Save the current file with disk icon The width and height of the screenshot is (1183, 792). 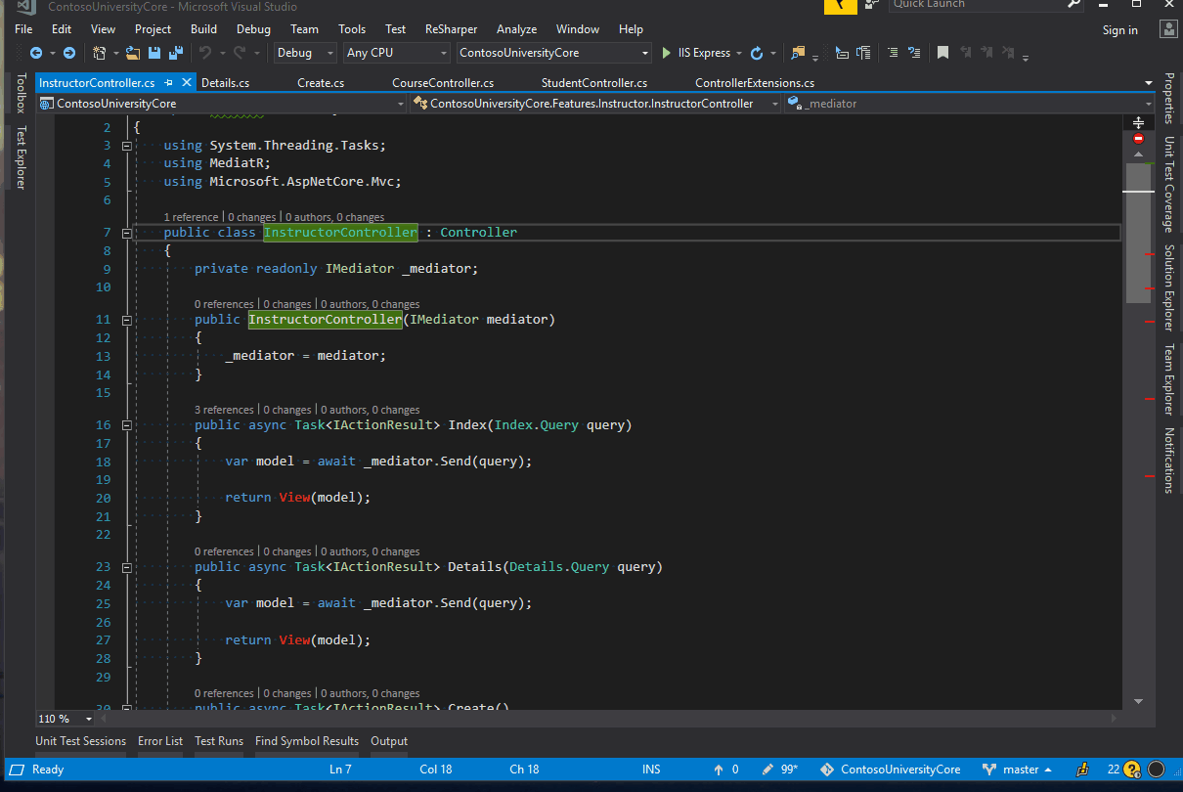(156, 53)
